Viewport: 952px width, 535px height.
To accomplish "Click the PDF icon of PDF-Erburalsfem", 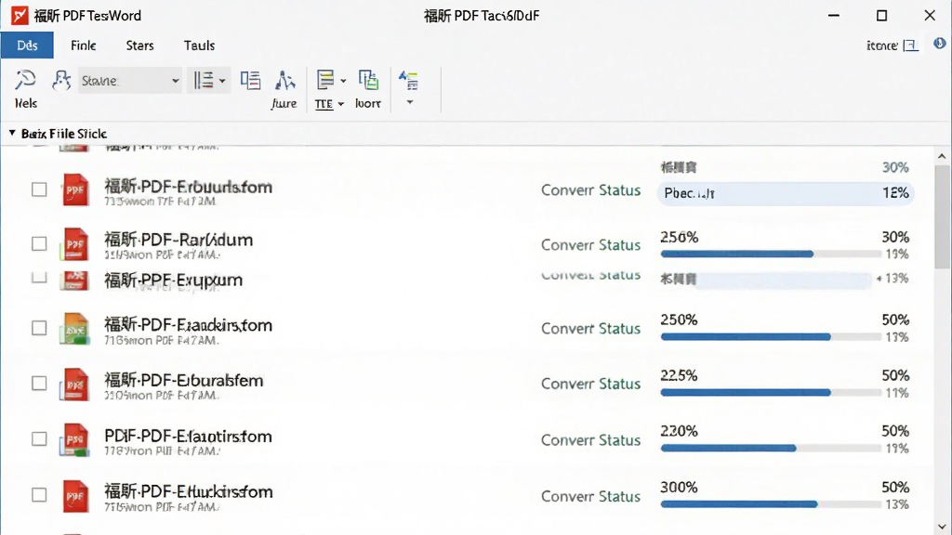I will (x=74, y=384).
